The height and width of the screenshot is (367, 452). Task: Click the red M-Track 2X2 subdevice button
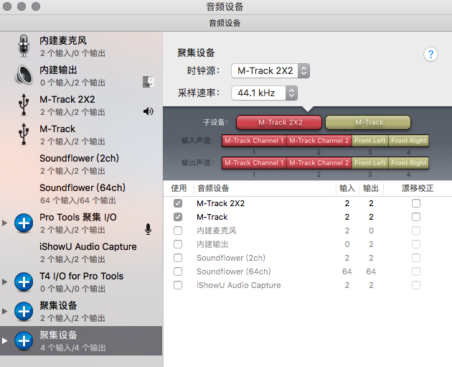(279, 123)
